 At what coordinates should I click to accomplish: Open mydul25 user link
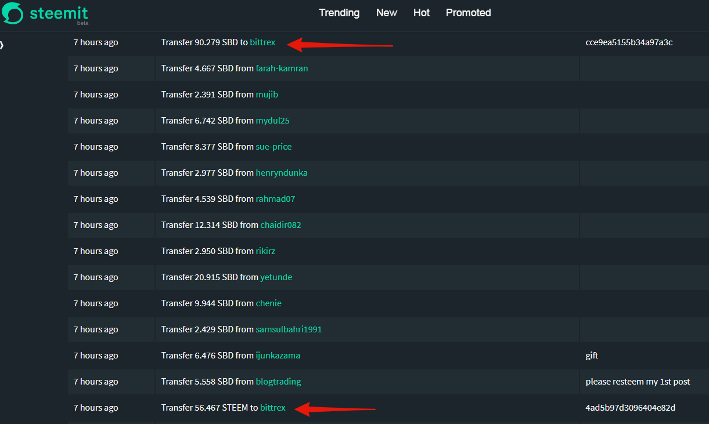pos(272,121)
